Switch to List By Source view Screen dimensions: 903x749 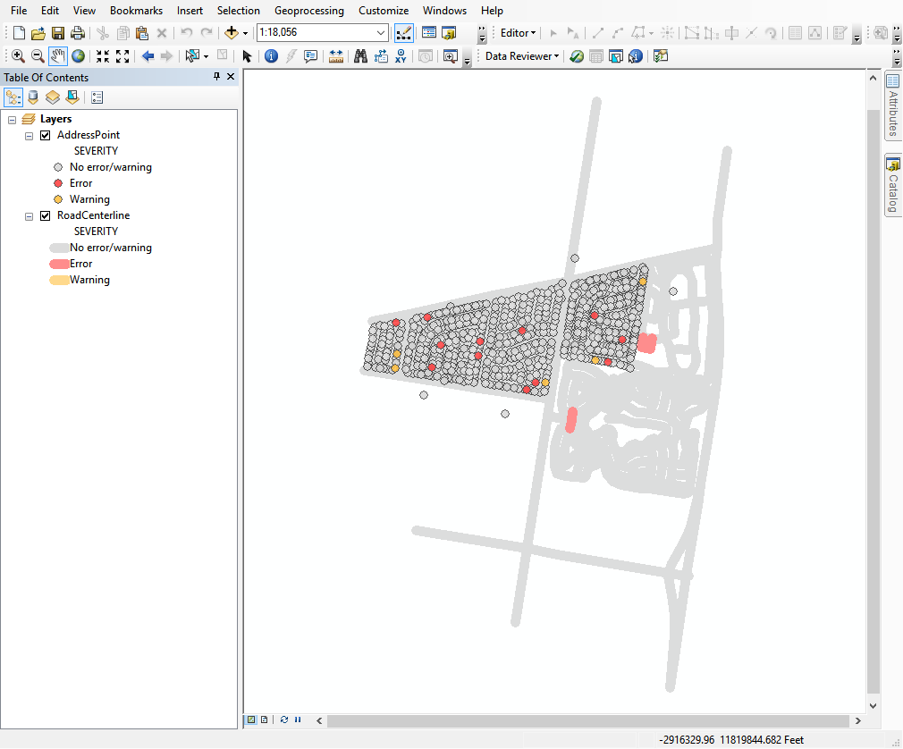pos(33,97)
